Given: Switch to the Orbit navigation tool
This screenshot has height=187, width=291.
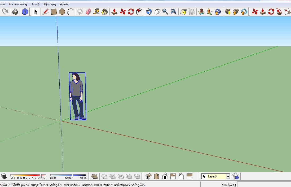Looking at the screenshot, I should tap(149, 12).
